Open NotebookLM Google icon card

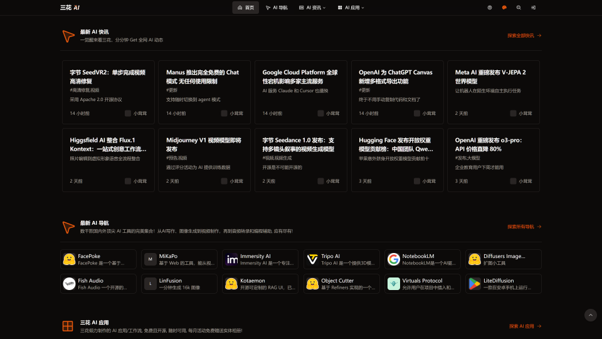[393, 259]
